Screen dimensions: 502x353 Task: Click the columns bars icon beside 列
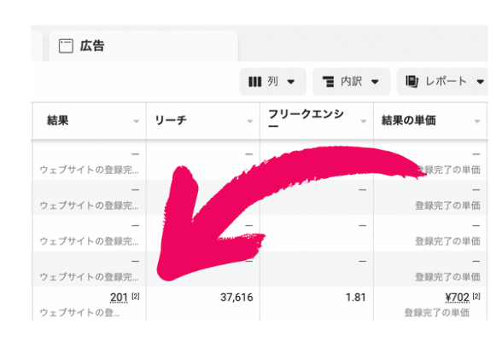tap(254, 82)
